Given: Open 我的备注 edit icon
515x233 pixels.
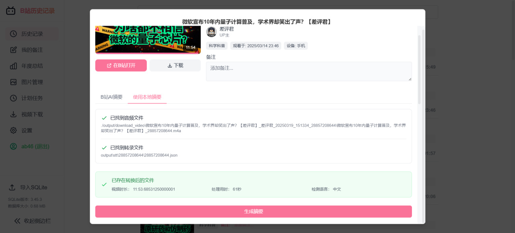Looking at the screenshot, I should [x=13, y=50].
